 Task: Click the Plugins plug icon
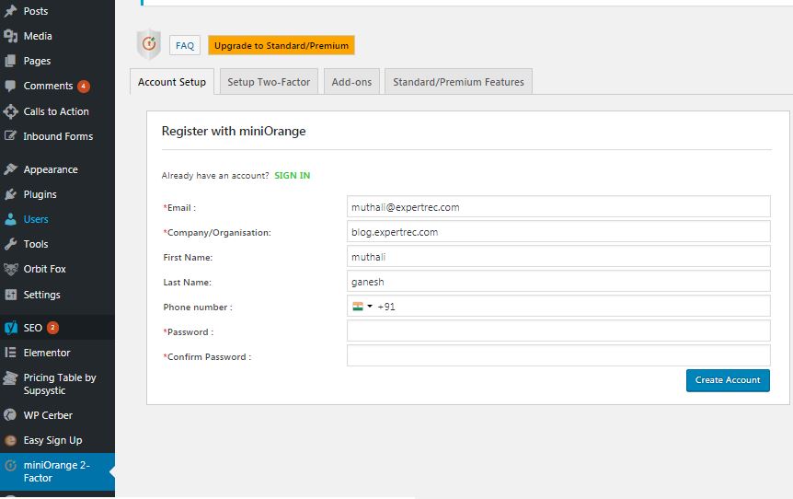point(10,194)
